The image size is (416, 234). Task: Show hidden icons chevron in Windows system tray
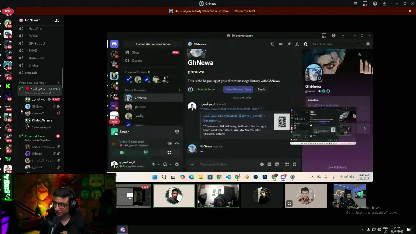pyautogui.click(x=363, y=230)
